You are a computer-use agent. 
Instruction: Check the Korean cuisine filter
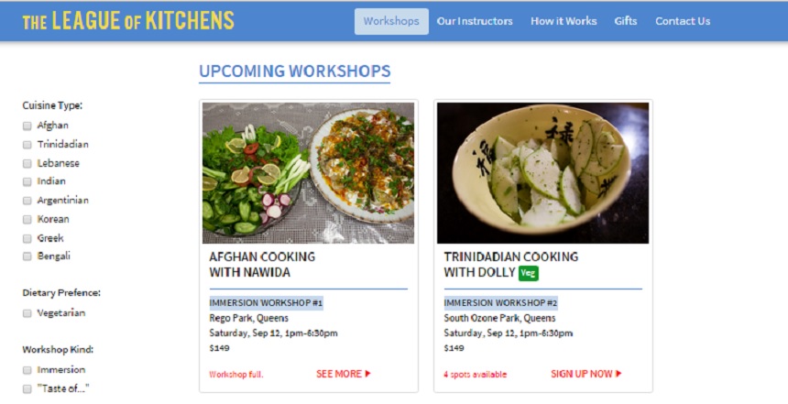coord(27,219)
